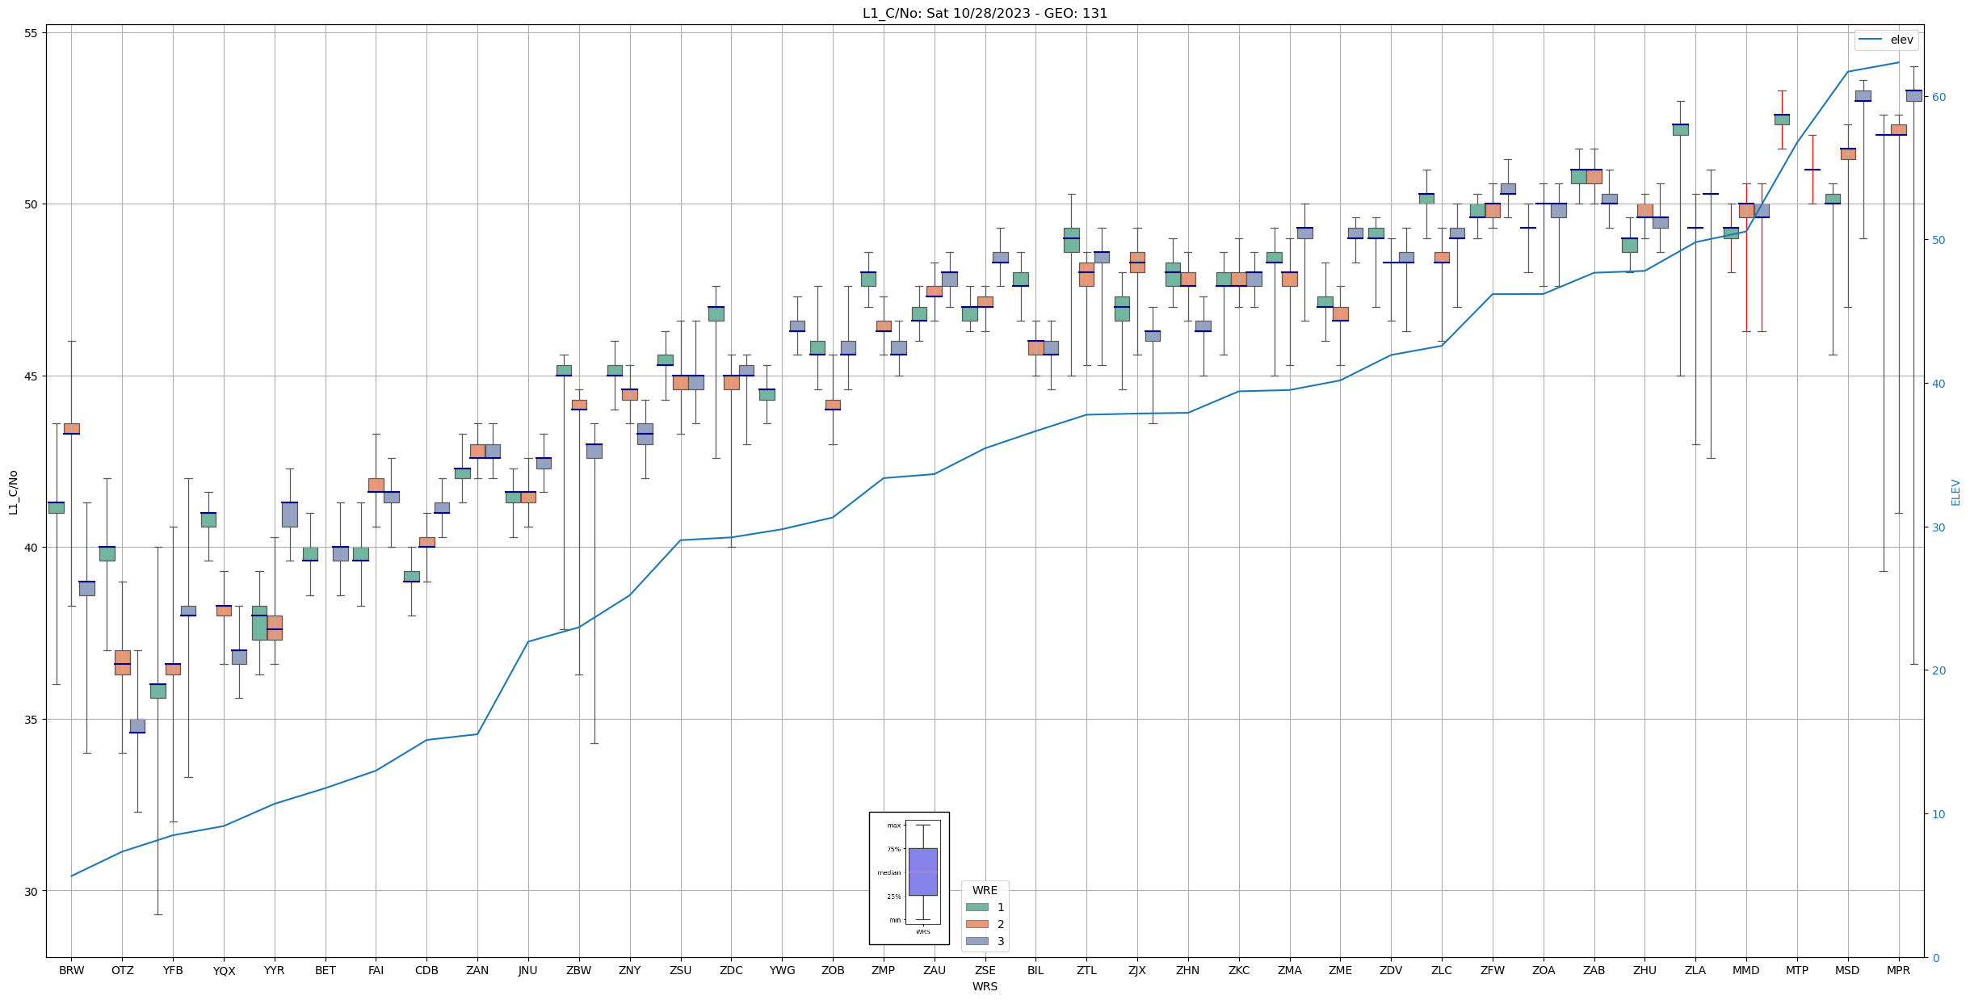The height and width of the screenshot is (1000, 1970).
Task: Click the MPR station tick label
Action: 1899,970
